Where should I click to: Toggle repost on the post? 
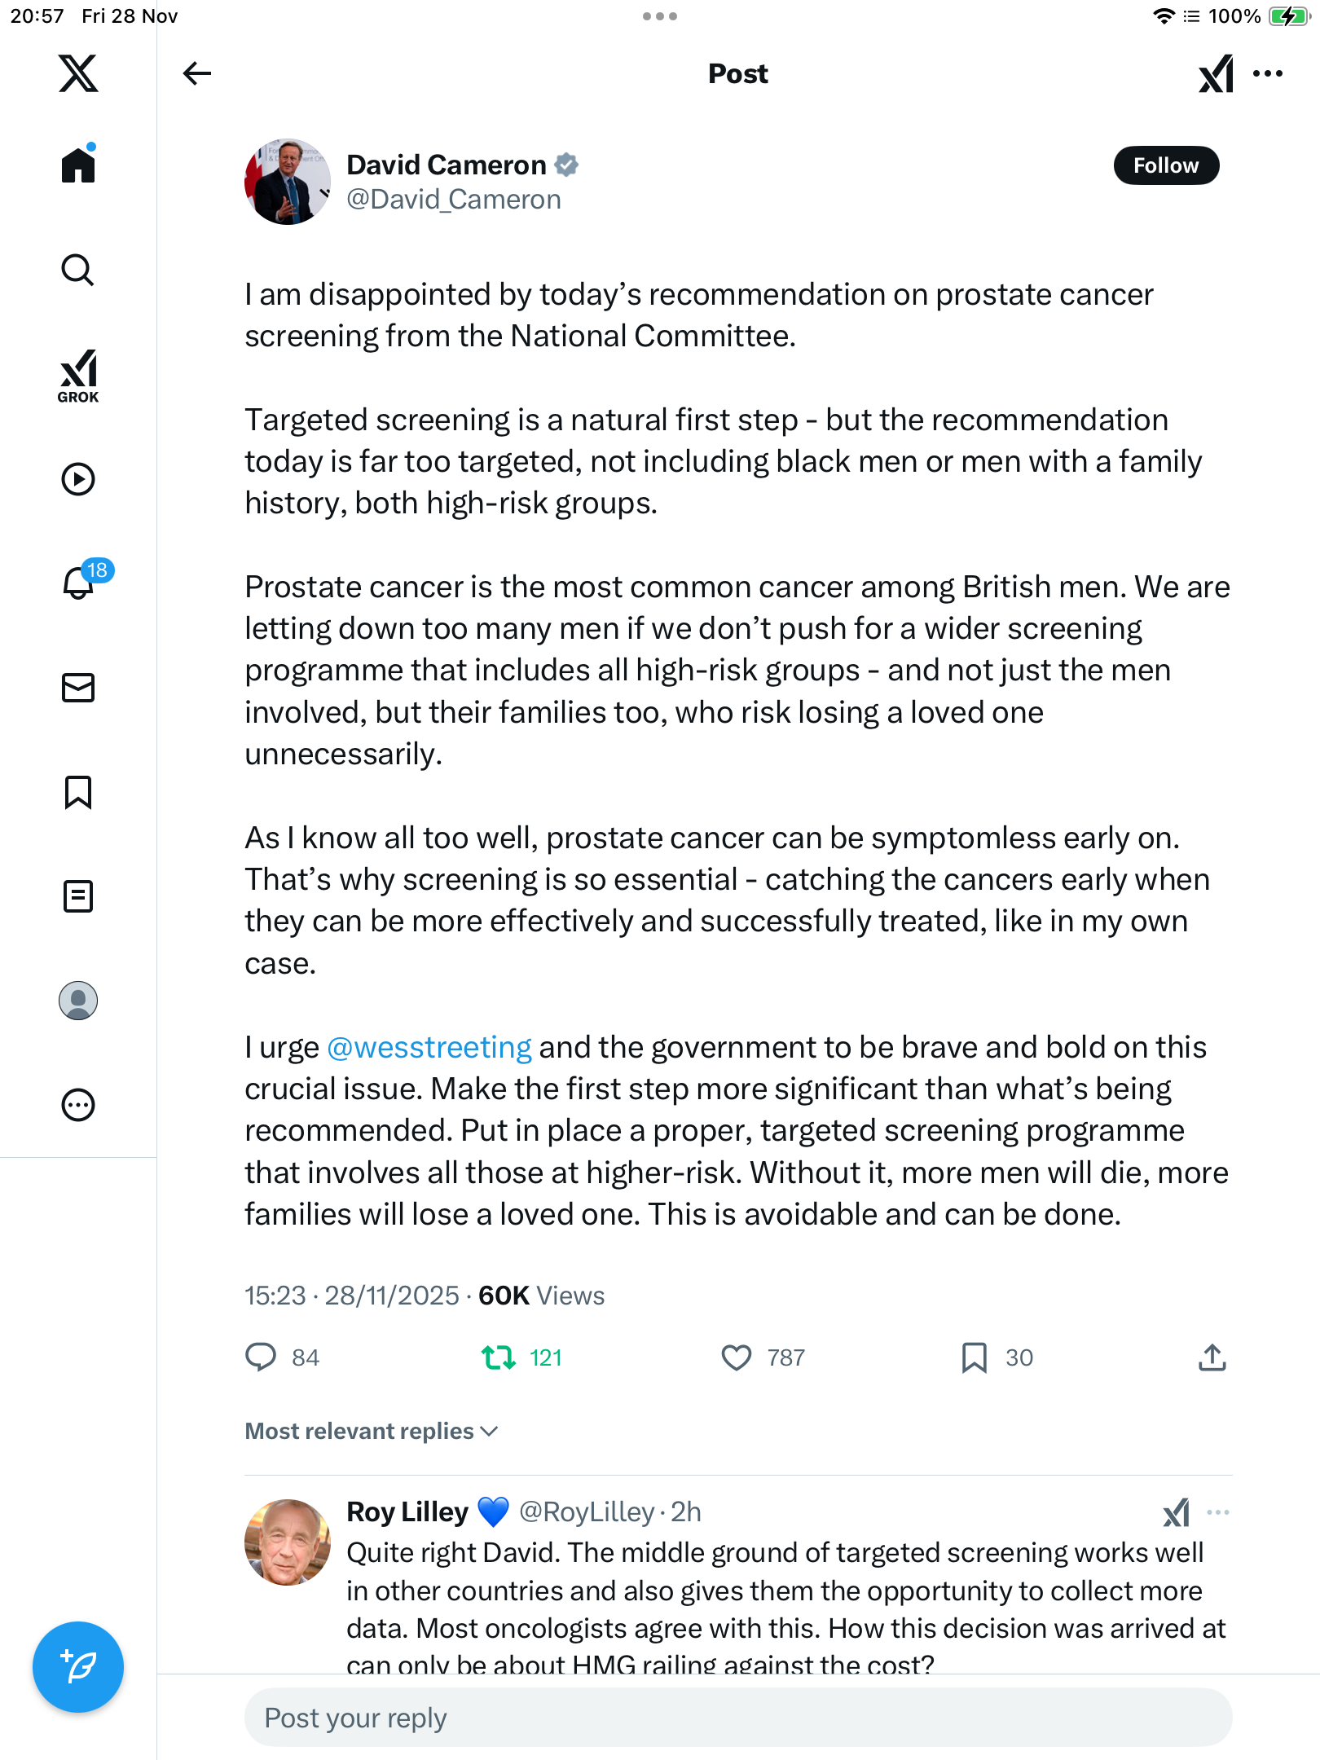click(499, 1357)
